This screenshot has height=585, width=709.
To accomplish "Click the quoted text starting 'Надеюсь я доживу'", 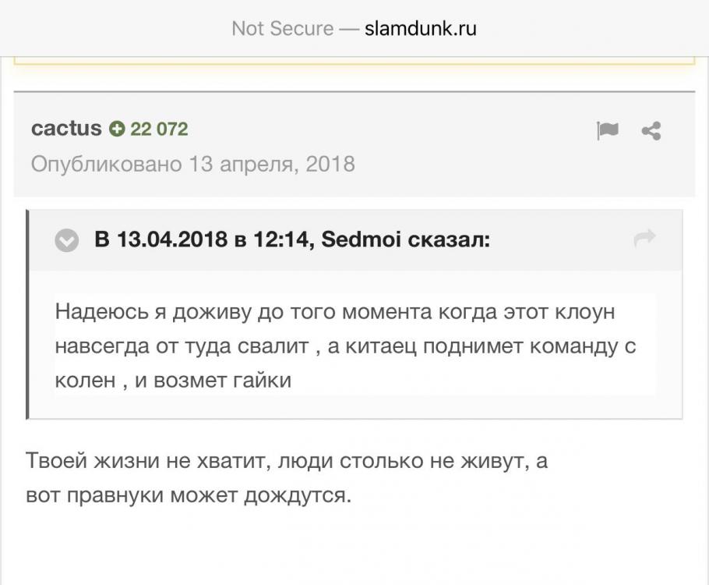I will pos(335,312).
